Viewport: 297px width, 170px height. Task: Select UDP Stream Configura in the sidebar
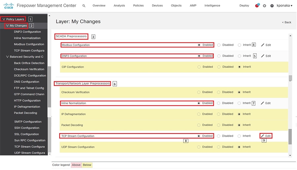click(x=30, y=153)
